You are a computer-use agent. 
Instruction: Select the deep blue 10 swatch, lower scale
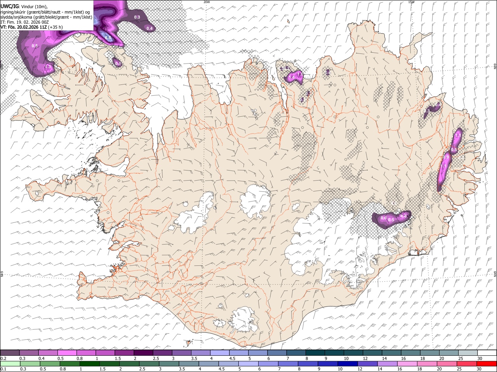click(348, 363)
